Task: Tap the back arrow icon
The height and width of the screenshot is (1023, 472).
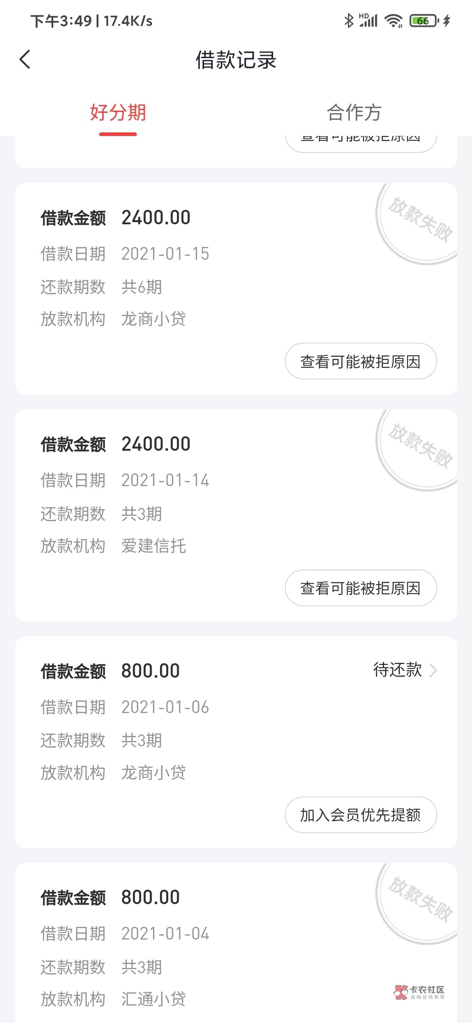Action: pos(25,59)
